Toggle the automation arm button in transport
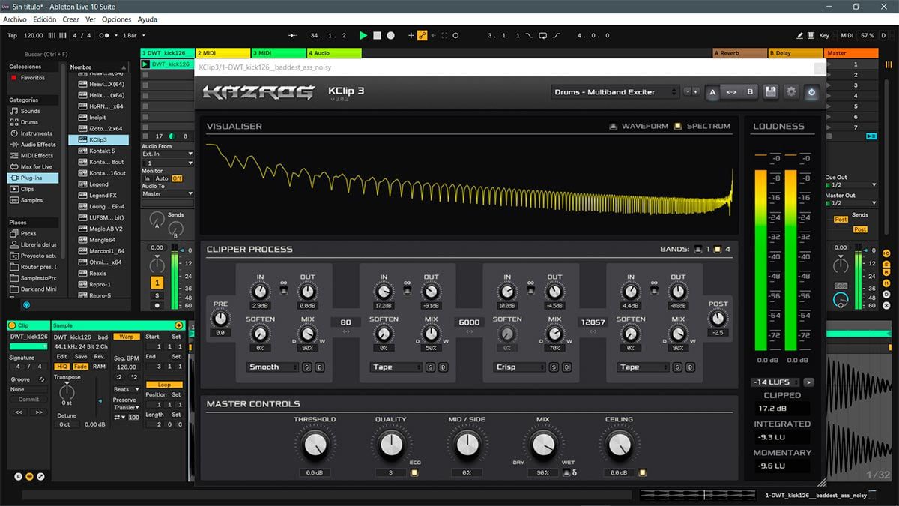This screenshot has height=506, width=899. click(422, 35)
